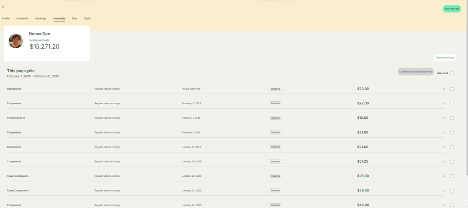Open the Tasks tab
The height and width of the screenshot is (208, 468).
87,19
